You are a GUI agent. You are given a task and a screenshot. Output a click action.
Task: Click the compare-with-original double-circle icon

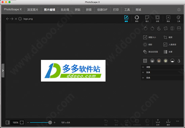(x=137, y=122)
